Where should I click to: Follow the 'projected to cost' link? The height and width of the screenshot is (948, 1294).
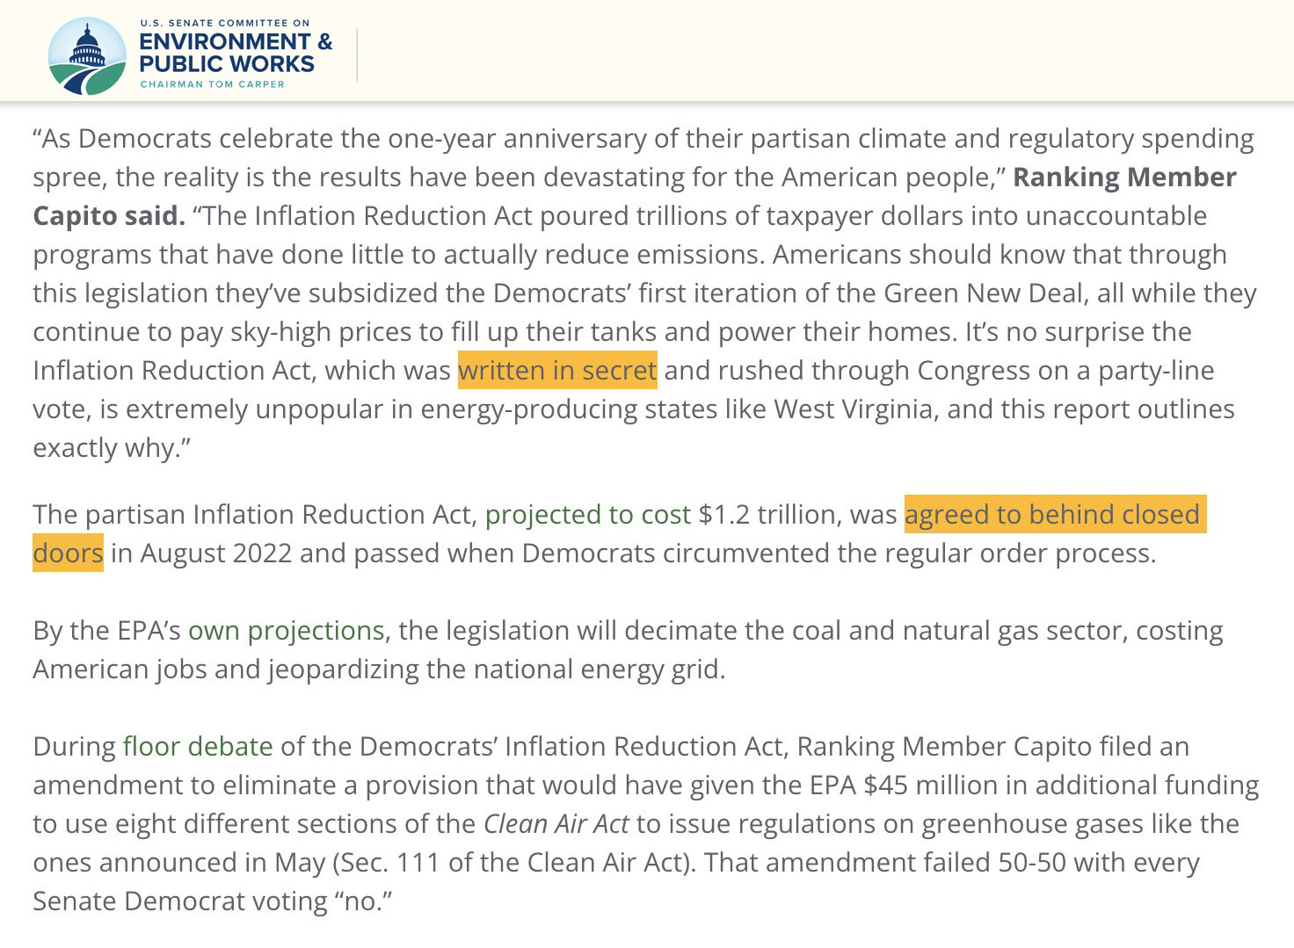point(588,515)
